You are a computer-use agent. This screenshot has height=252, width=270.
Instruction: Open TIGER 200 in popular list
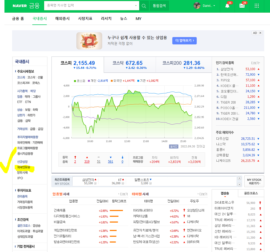(228, 102)
